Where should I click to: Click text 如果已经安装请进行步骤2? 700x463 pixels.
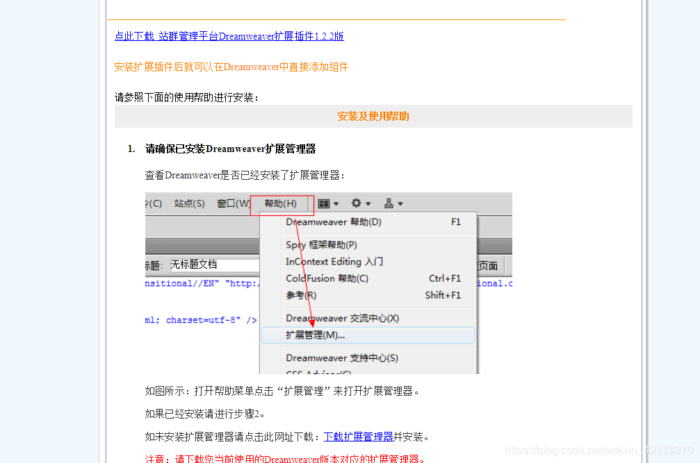click(204, 414)
